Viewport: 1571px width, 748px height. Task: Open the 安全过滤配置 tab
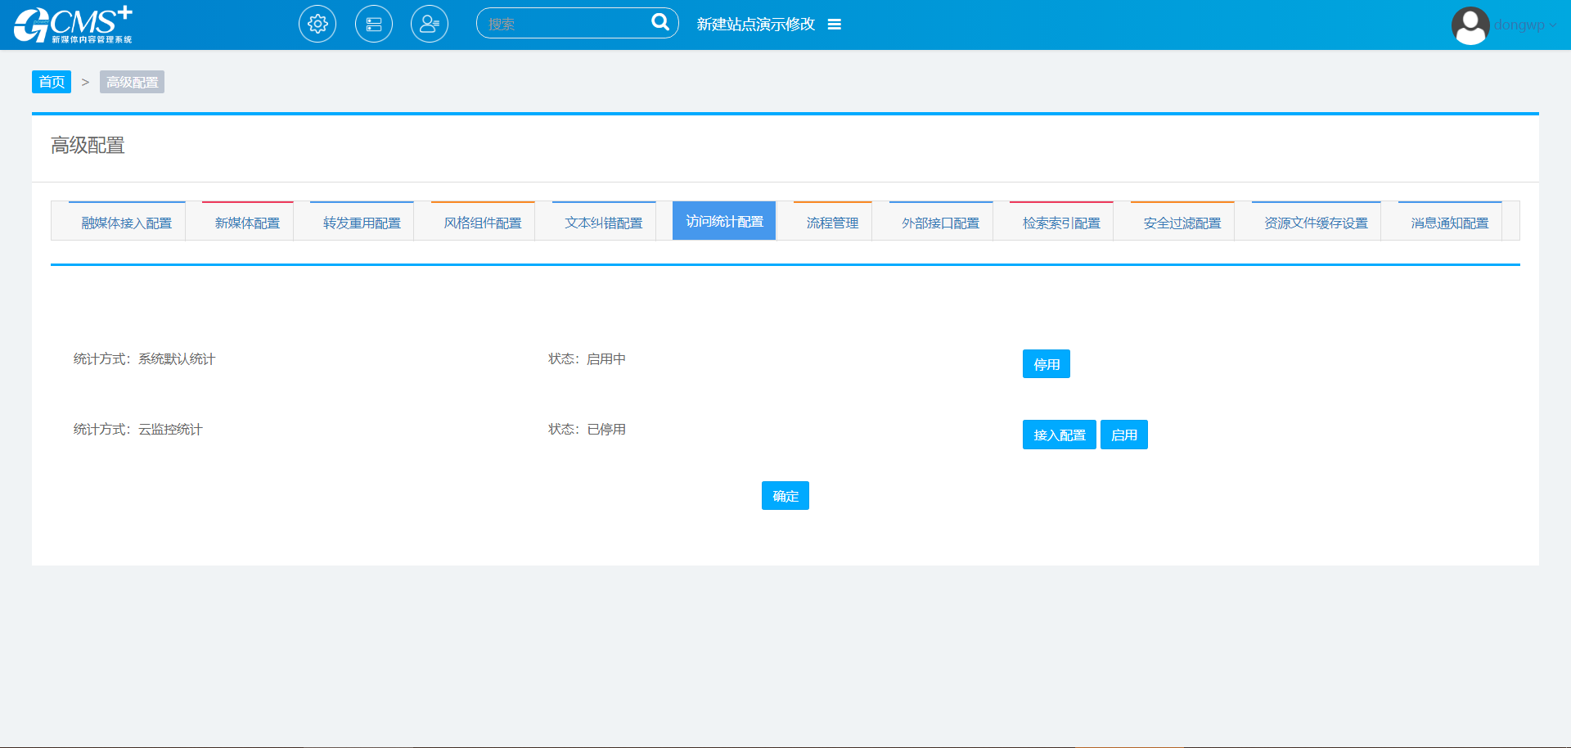(1182, 223)
